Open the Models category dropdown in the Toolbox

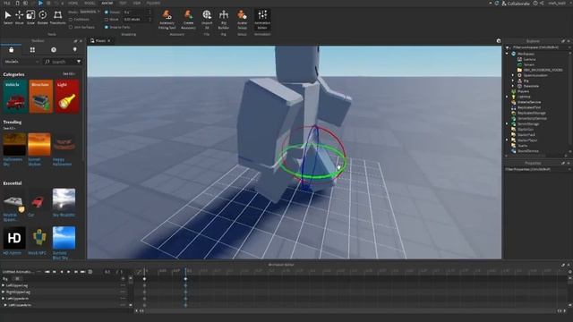click(x=21, y=62)
